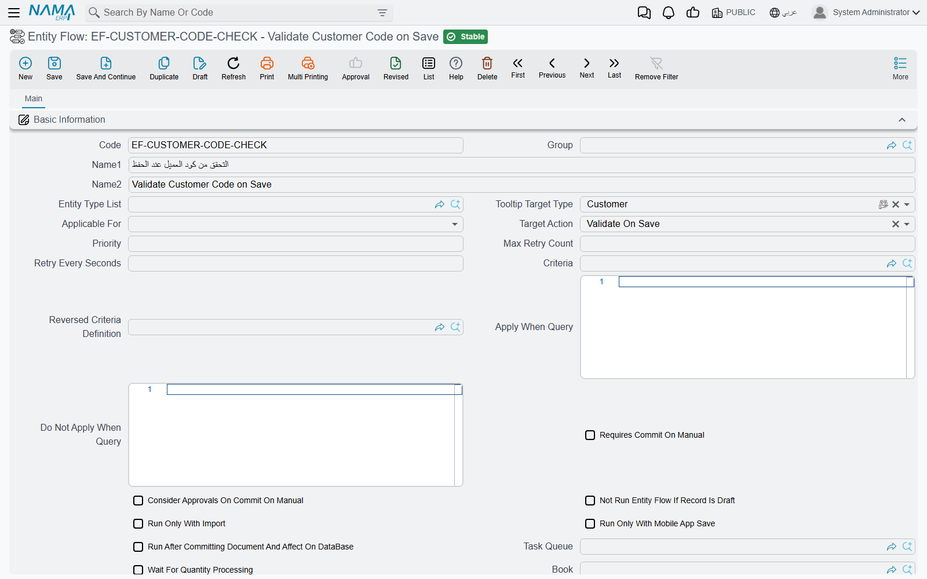Click the Priority input field
Image resolution: width=927 pixels, height=579 pixels.
[x=295, y=244]
